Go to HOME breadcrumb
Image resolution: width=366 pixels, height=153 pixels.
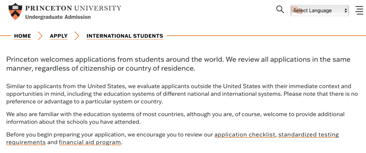pyautogui.click(x=23, y=36)
